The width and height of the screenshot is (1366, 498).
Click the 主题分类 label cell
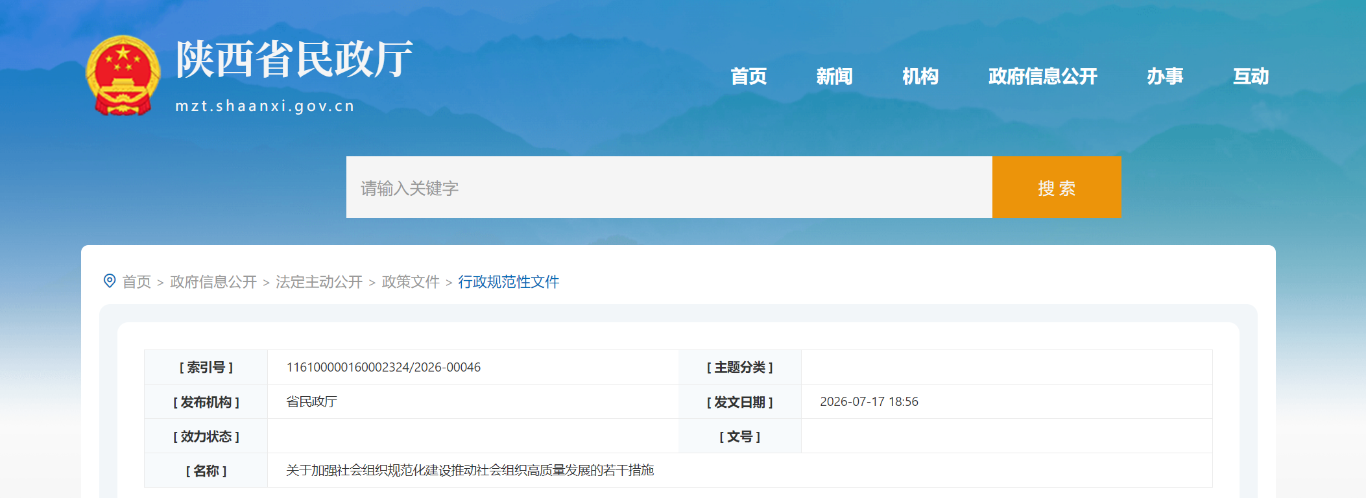740,368
